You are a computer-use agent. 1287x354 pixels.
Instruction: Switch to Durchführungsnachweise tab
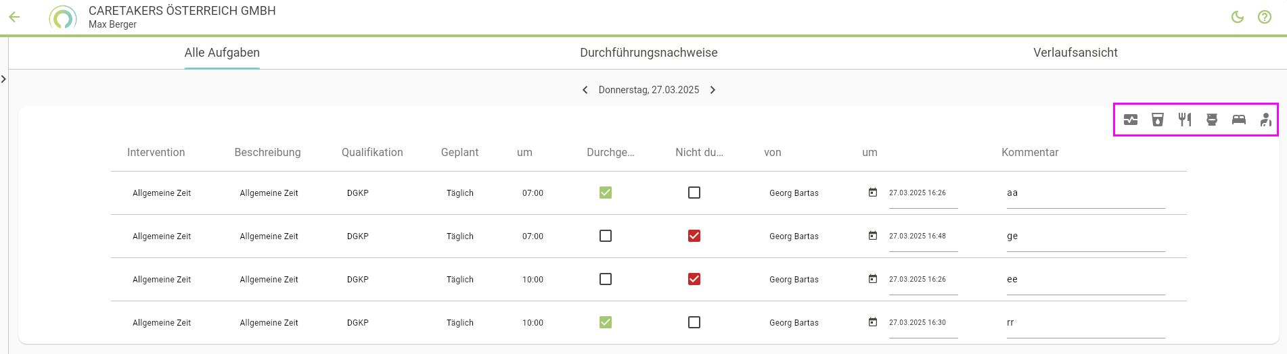click(x=648, y=53)
